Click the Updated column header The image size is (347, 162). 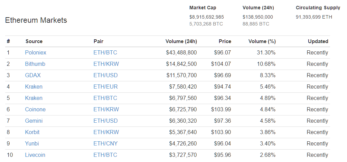coord(318,41)
